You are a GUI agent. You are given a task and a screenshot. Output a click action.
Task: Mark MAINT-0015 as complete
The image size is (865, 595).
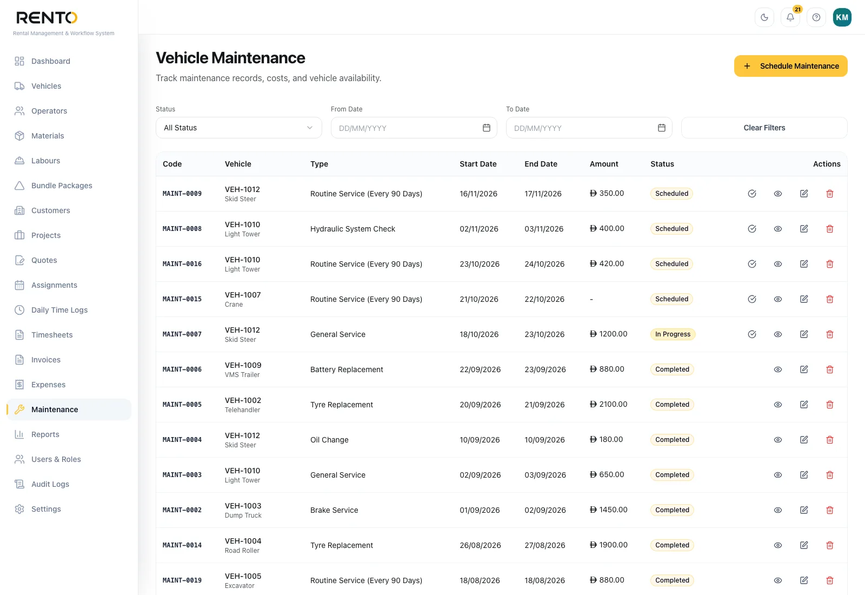pos(752,299)
